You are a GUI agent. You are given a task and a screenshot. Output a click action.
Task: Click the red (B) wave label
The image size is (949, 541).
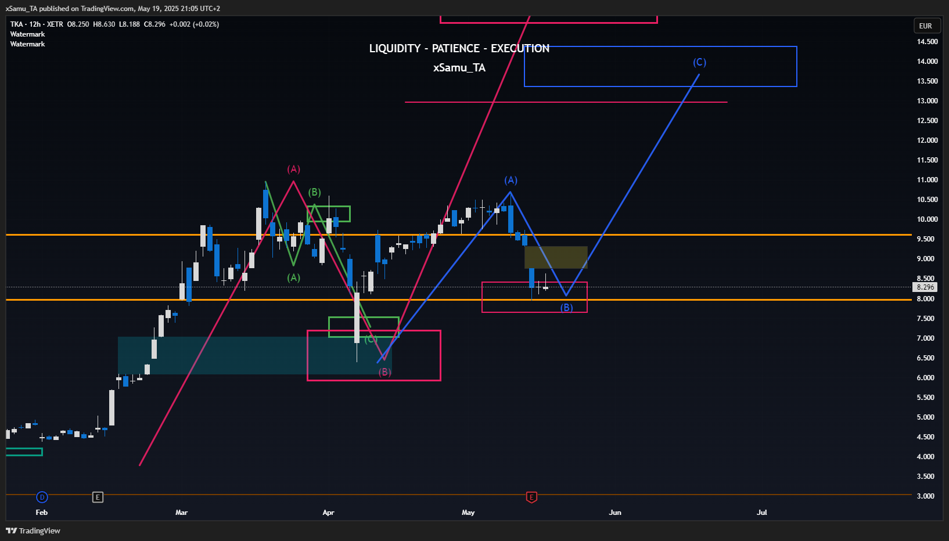click(384, 372)
